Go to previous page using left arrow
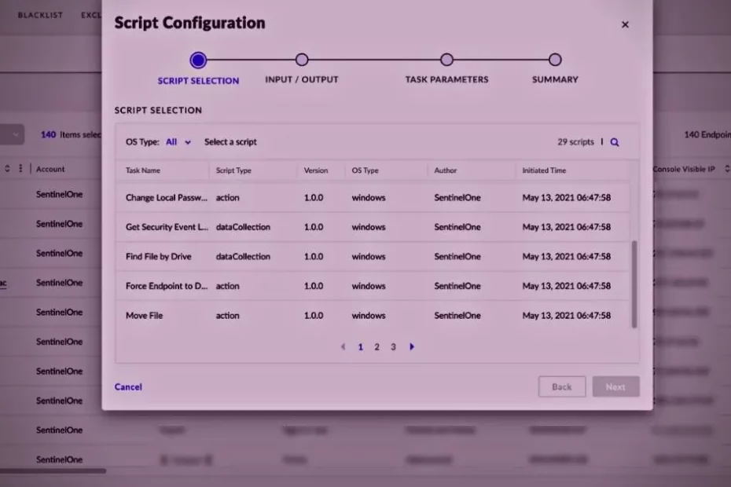Screen dimensions: 731x487 point(343,346)
